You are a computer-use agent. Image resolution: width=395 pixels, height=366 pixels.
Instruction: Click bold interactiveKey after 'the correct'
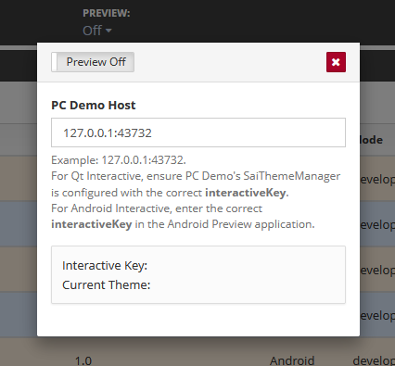(246, 193)
